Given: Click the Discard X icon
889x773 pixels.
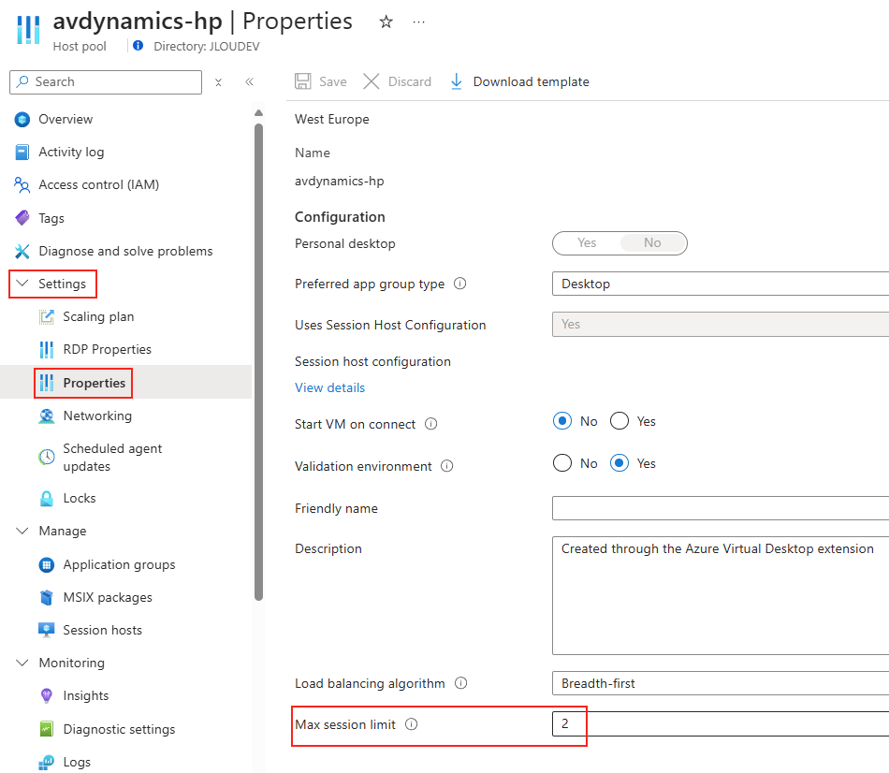Looking at the screenshot, I should click(372, 81).
